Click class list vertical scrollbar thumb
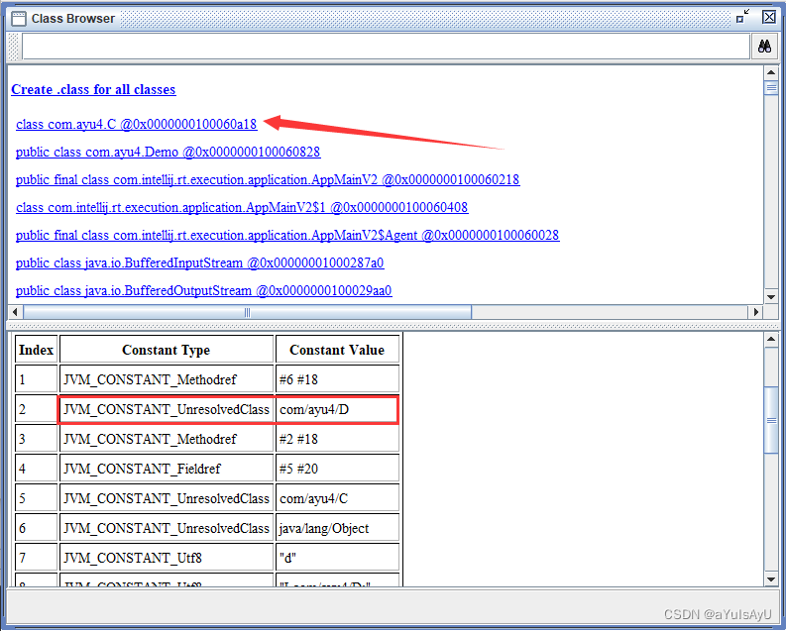The width and height of the screenshot is (786, 631). 771,88
